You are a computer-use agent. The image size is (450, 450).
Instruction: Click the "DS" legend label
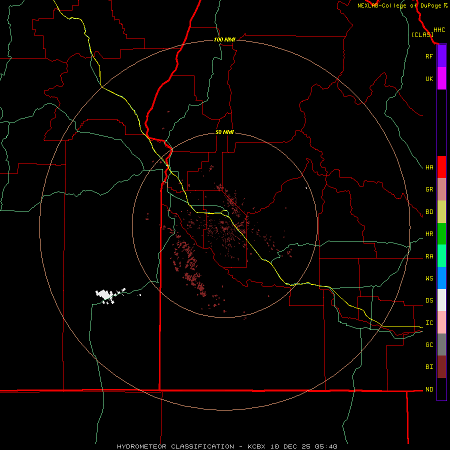click(x=429, y=300)
